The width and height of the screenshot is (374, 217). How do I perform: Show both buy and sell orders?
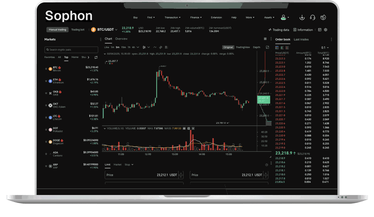click(x=277, y=47)
